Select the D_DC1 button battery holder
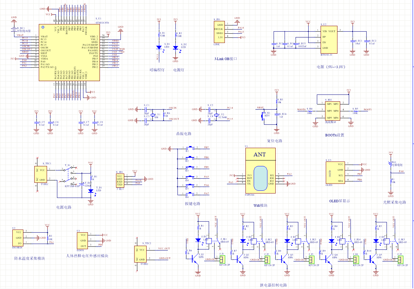Viewport: 414px width, 289px height. 14,30
